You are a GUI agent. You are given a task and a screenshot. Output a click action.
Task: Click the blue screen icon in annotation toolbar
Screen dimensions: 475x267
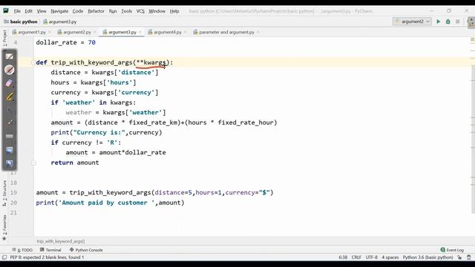(10, 150)
